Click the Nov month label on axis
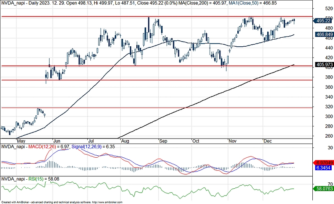 (232, 141)
